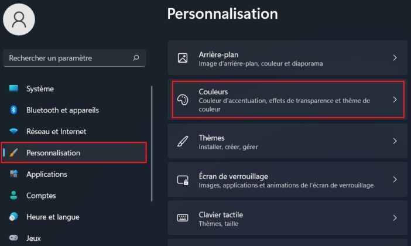Open Couleurs via its right chevron
Viewport: 411px width, 246px height.
395,100
